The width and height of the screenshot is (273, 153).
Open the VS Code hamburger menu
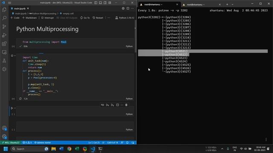[9, 3]
